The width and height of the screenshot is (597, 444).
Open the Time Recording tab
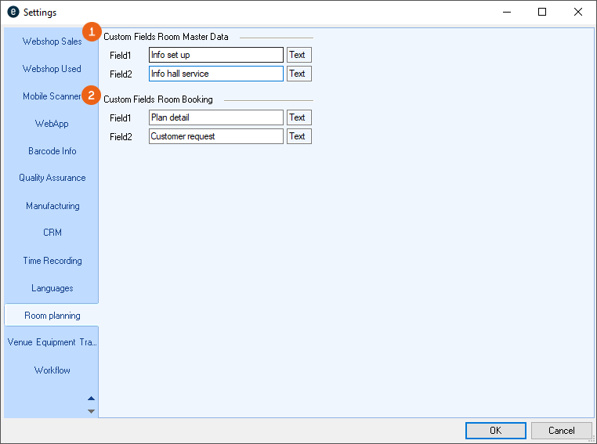(x=52, y=261)
